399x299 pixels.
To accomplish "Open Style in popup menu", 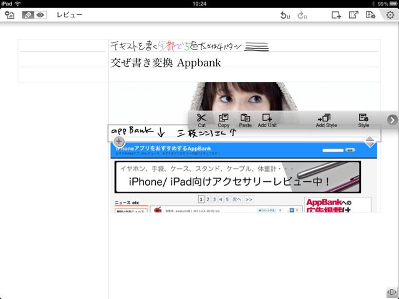I will 363,120.
